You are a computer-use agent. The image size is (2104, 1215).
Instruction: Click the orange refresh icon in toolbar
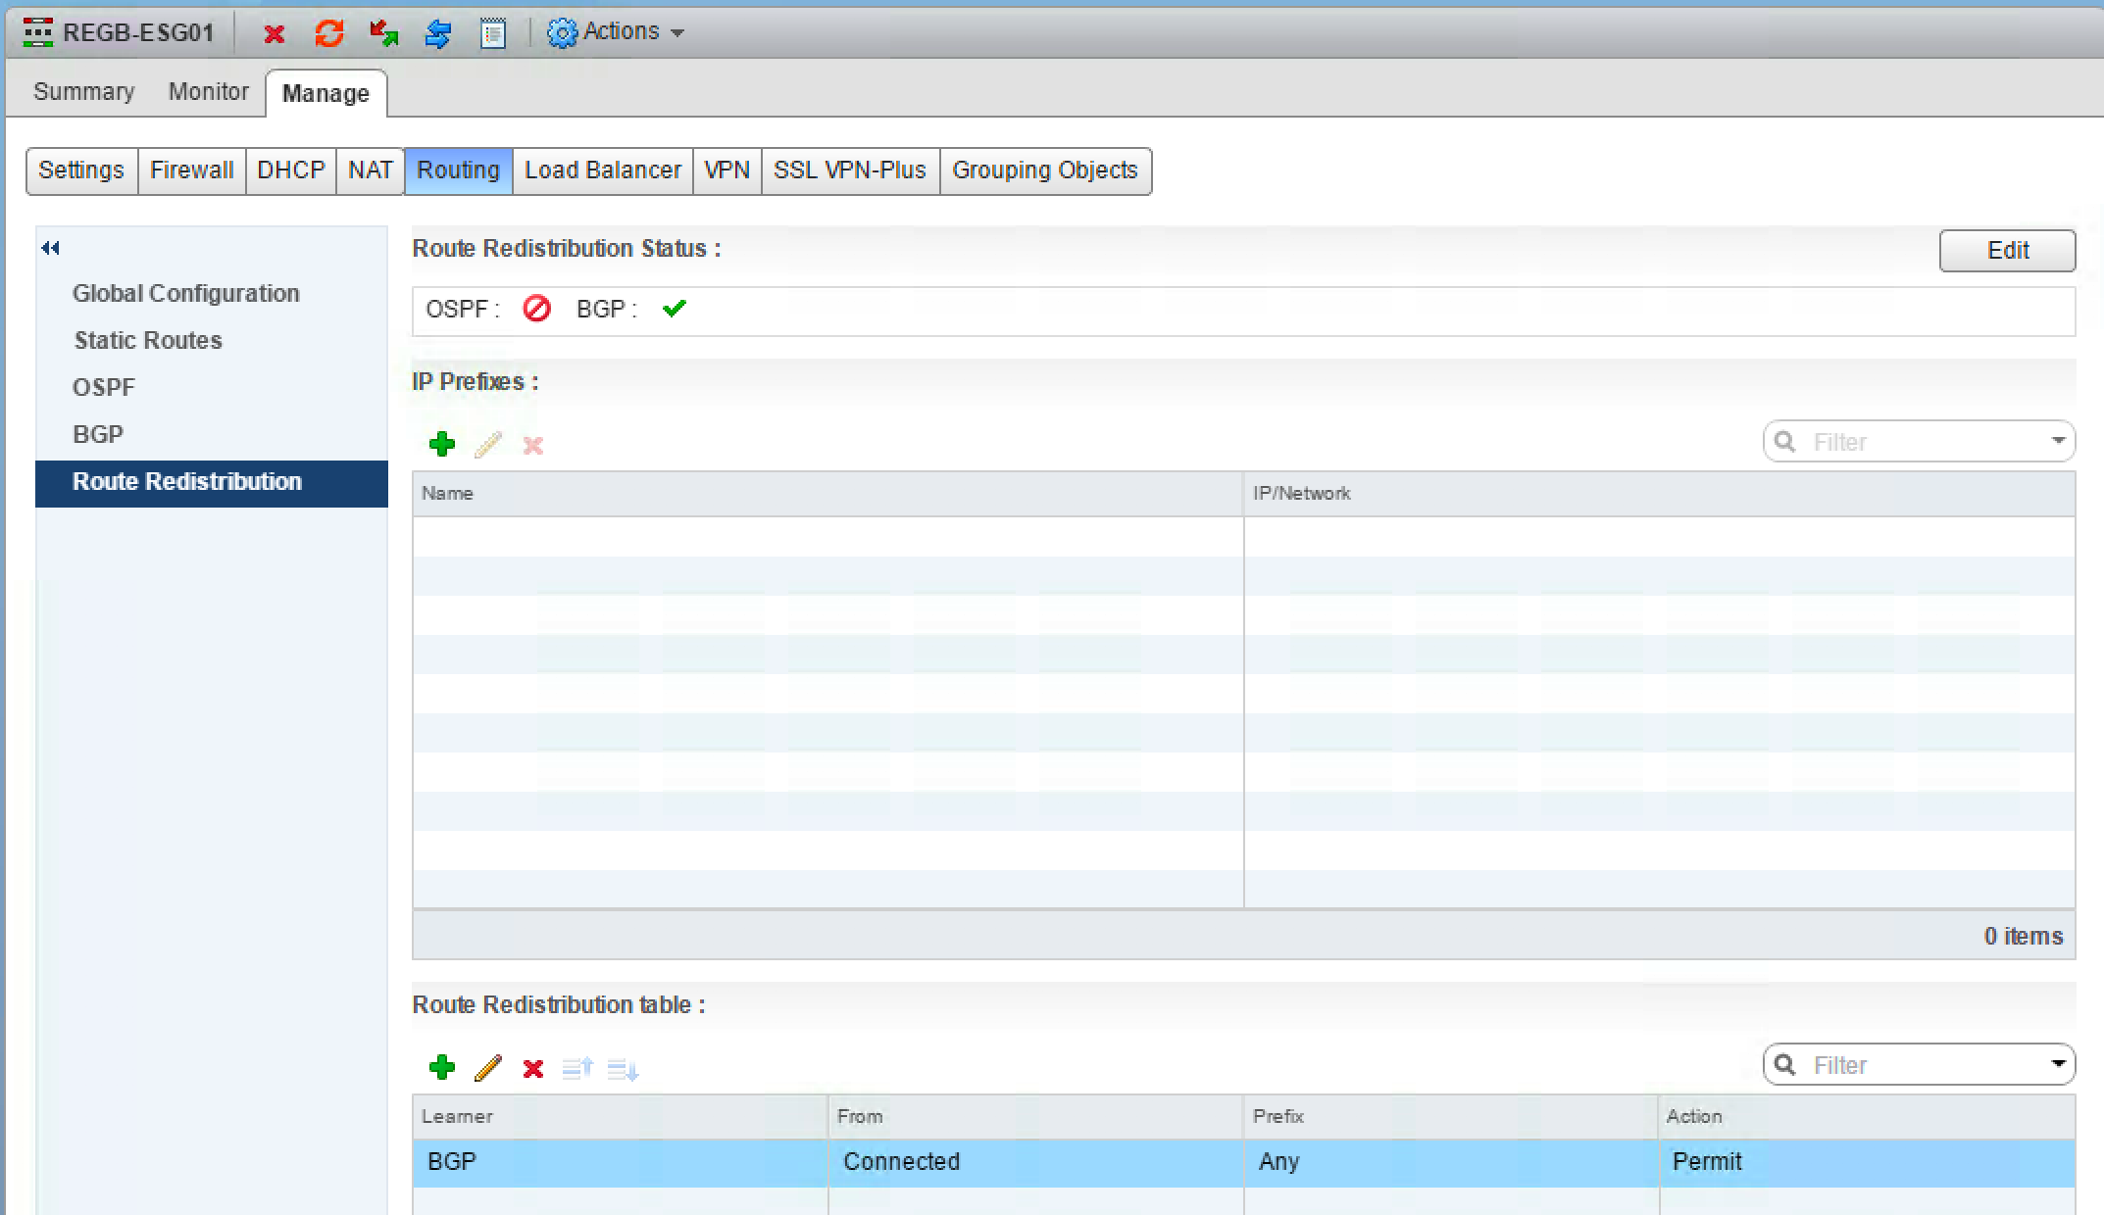click(329, 34)
